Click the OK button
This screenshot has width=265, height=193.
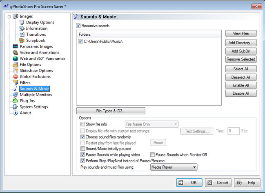(x=189, y=183)
